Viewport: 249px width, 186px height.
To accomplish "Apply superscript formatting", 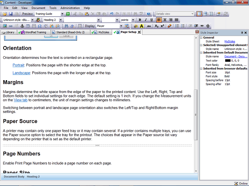I will (162, 26).
